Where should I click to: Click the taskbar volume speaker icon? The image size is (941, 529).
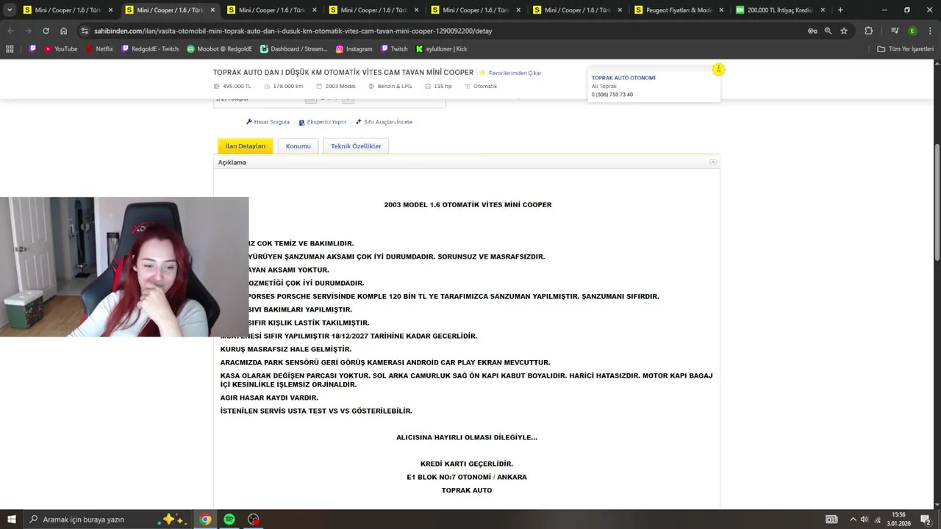(864, 519)
